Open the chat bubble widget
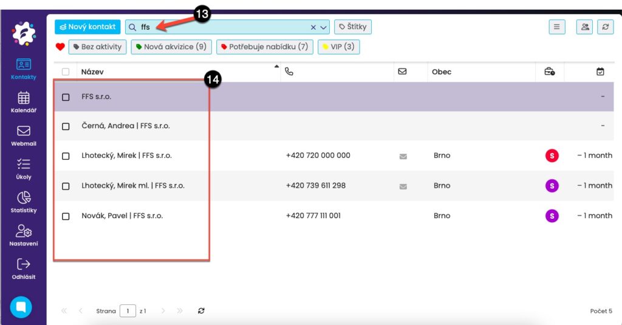 (x=21, y=307)
